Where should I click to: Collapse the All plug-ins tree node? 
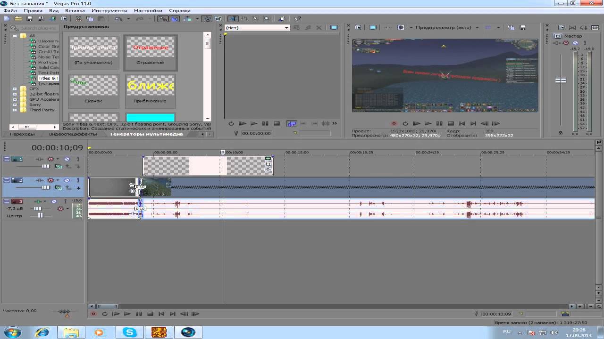coord(15,36)
